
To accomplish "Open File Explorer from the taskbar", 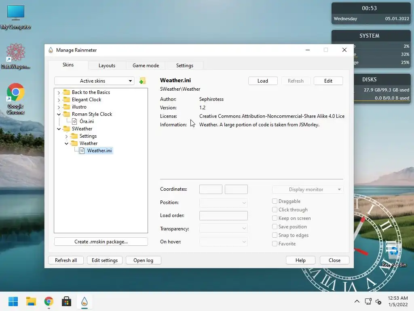I will click(31, 301).
